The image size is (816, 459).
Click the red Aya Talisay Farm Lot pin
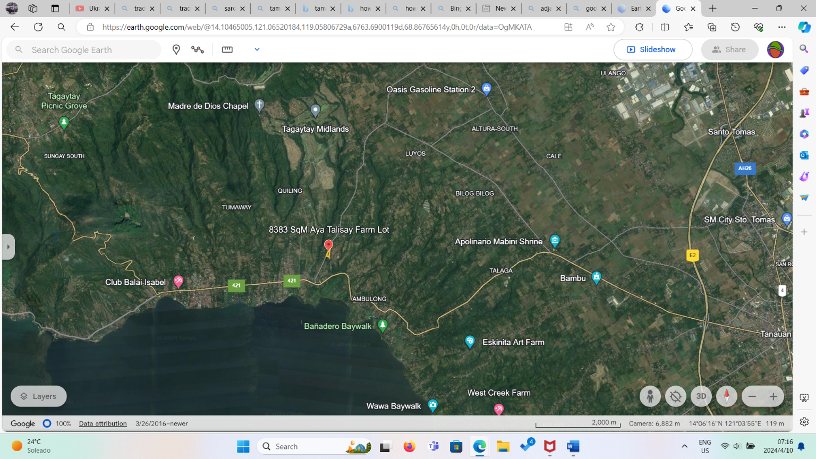click(328, 245)
